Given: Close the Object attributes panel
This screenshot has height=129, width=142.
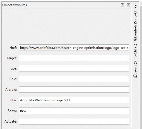Looking at the screenshot, I should tap(128, 5).
